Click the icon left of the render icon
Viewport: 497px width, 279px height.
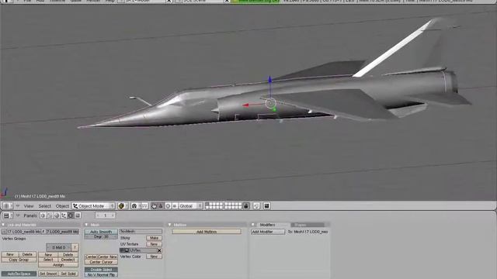(x=256, y=206)
